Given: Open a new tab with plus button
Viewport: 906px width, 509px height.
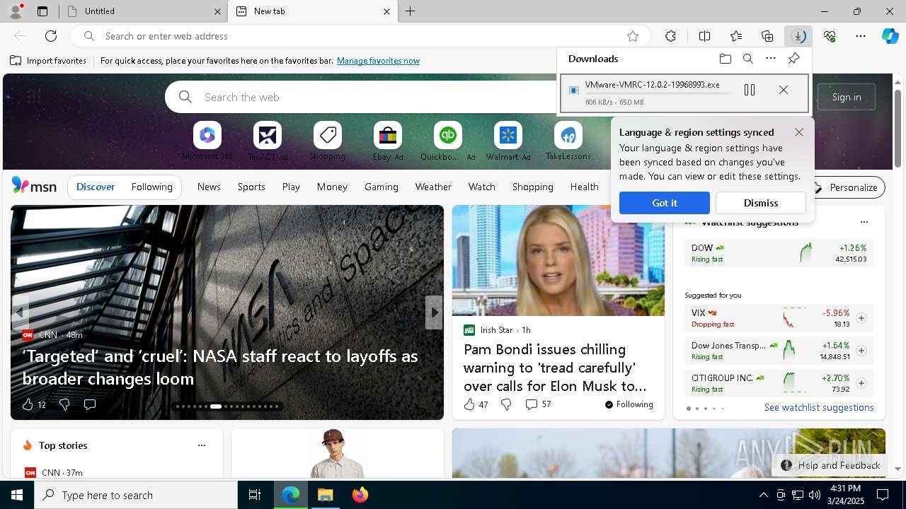Looking at the screenshot, I should click(x=410, y=11).
